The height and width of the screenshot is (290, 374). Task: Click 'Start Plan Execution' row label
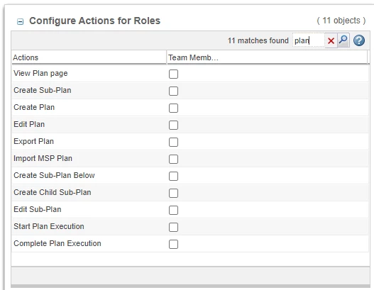point(49,226)
